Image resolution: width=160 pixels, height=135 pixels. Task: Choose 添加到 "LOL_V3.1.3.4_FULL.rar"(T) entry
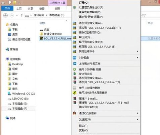click(x=106, y=82)
